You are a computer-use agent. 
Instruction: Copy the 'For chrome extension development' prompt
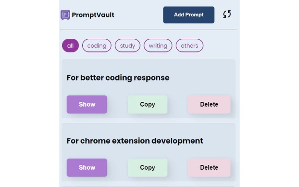pyautogui.click(x=147, y=167)
